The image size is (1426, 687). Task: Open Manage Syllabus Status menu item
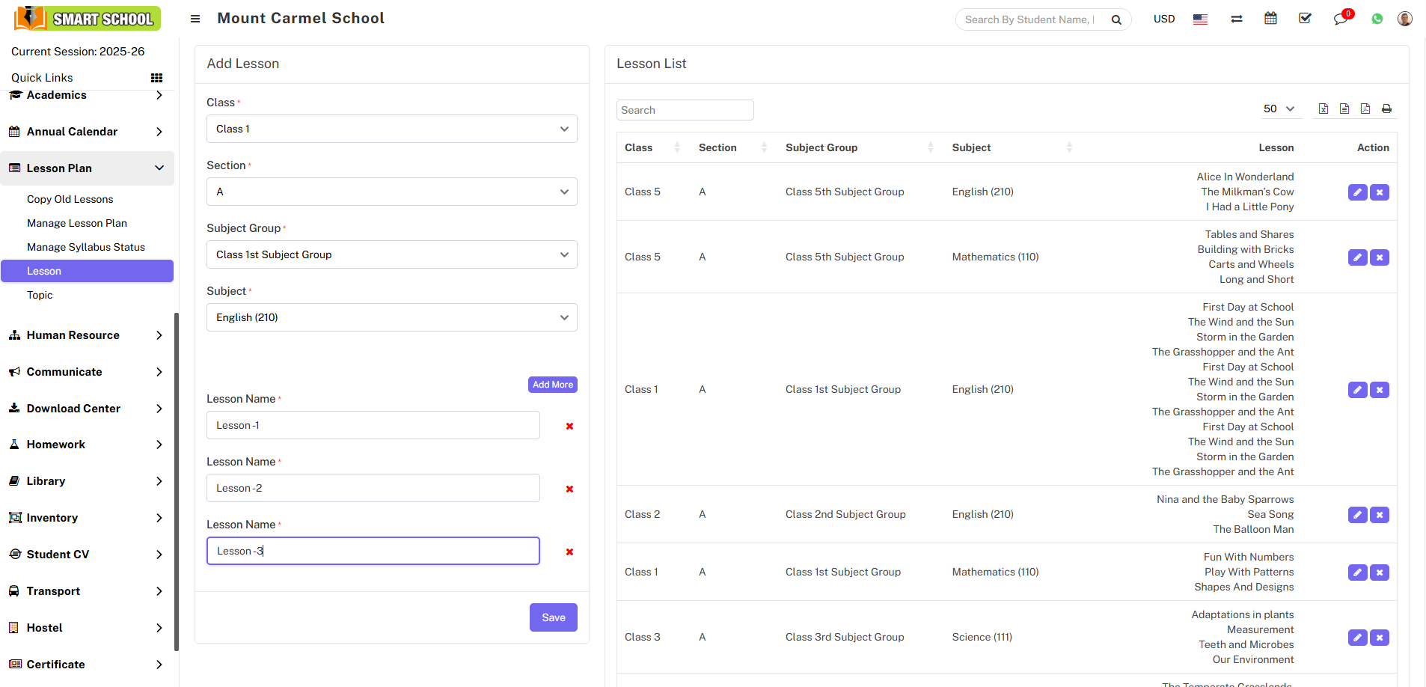pos(86,247)
